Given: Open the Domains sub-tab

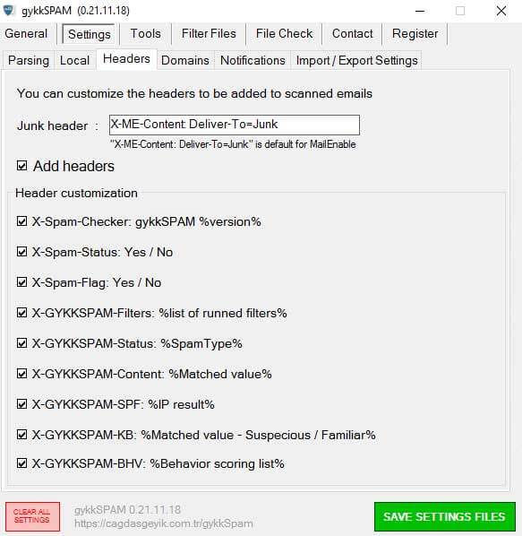Looking at the screenshot, I should [x=185, y=60].
